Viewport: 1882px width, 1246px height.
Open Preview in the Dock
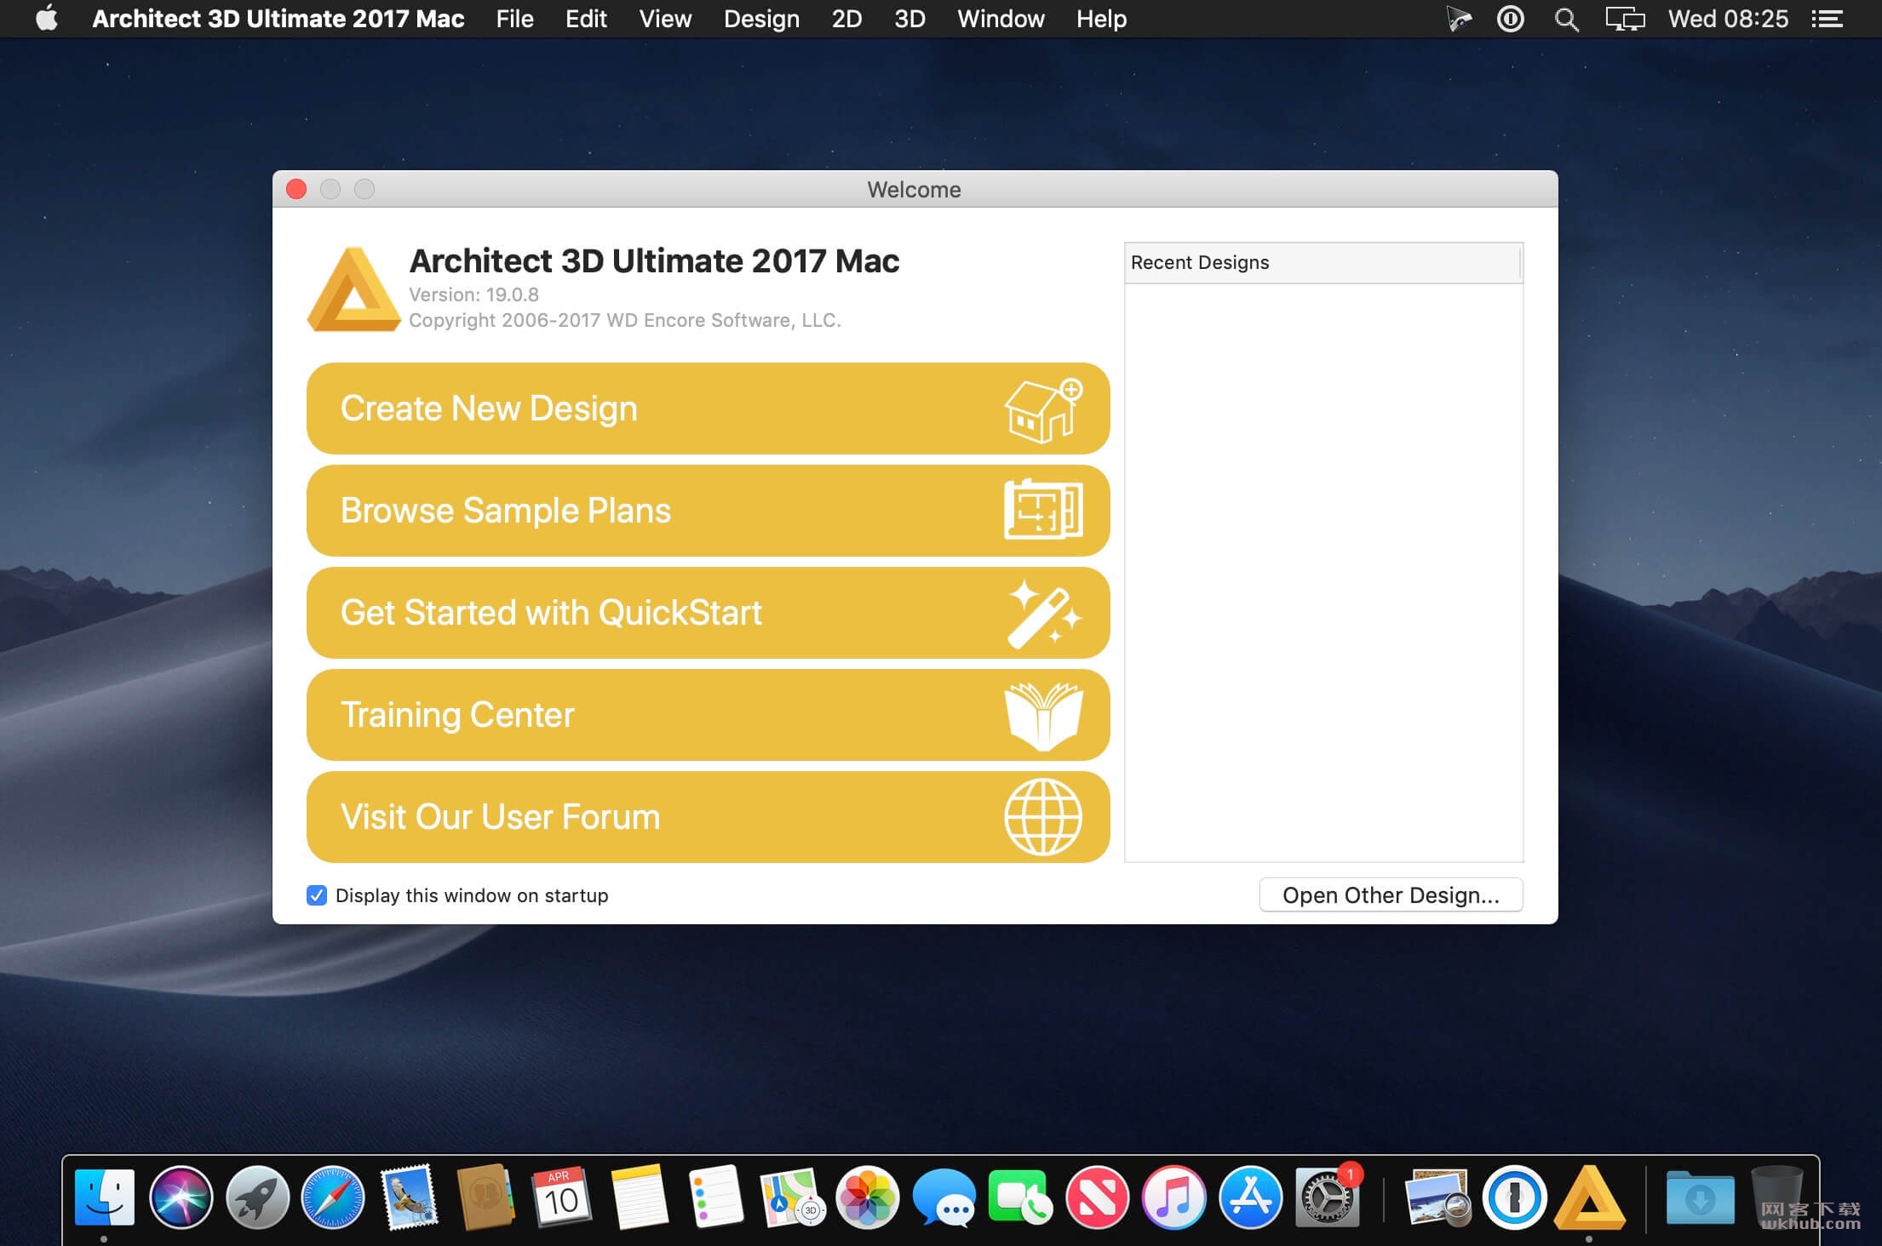[x=1437, y=1197]
